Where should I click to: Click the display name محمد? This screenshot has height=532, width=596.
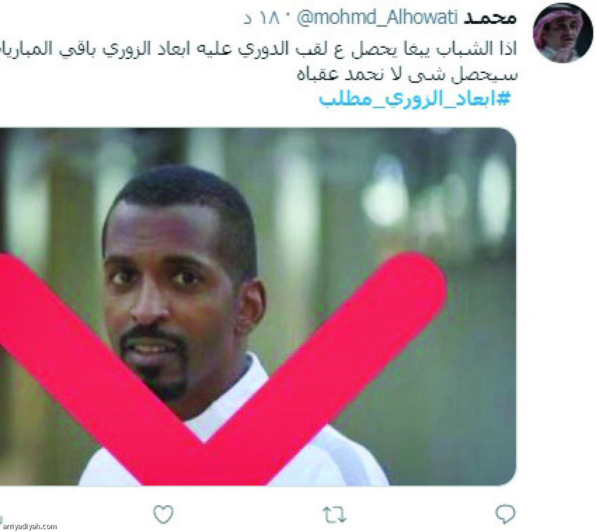tap(489, 17)
